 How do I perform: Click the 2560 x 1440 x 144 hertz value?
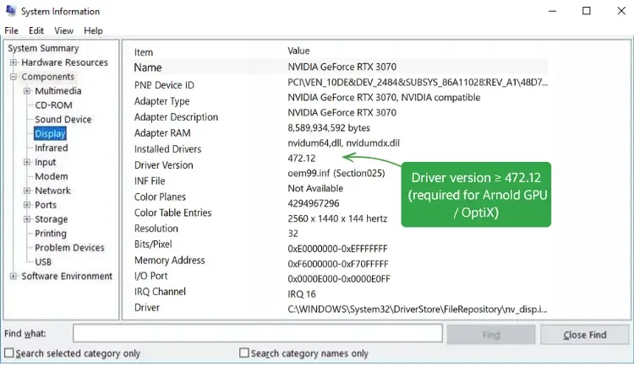337,218
